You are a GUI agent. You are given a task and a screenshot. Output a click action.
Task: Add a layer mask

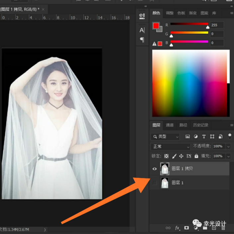click(x=187, y=228)
